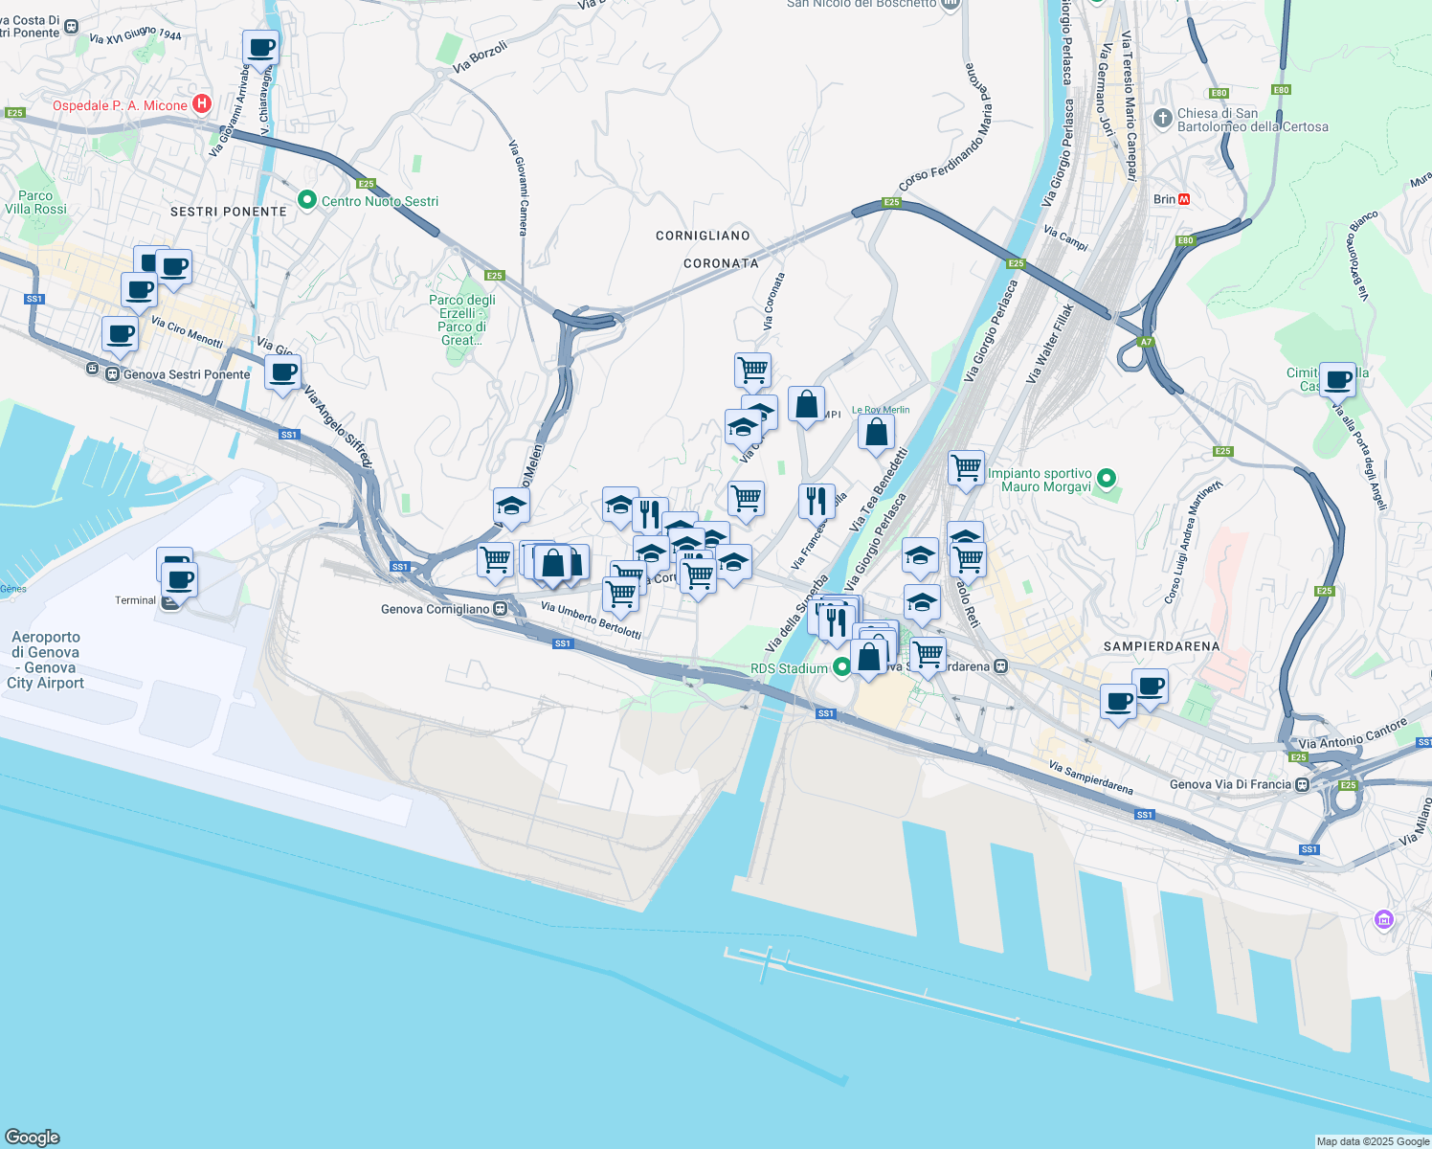Select the 'Via Antonio Cantore' street label
This screenshot has height=1149, width=1432.
click(1353, 734)
